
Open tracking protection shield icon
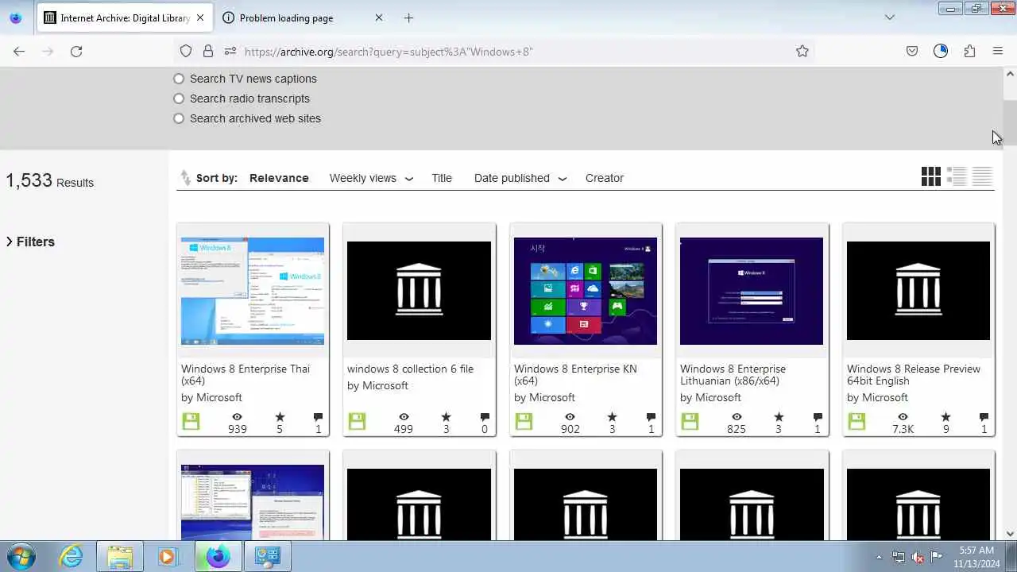pyautogui.click(x=186, y=51)
